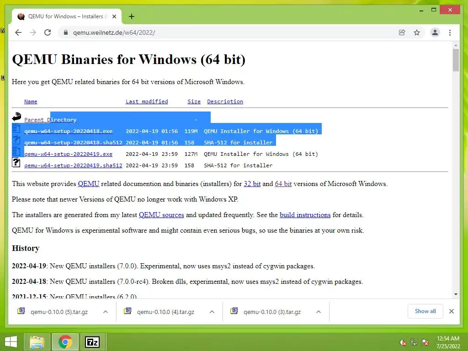Open the Windows Start menu
The width and height of the screenshot is (468, 351).
point(11,342)
